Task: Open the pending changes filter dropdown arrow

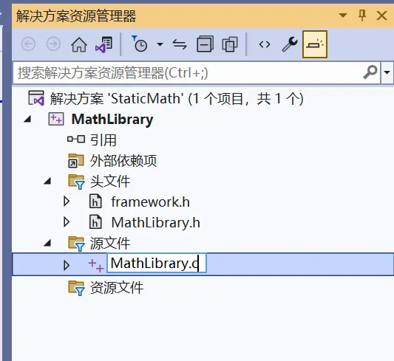Action: click(x=160, y=44)
